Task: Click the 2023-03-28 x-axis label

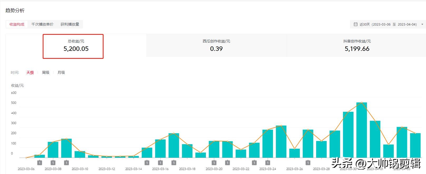Action: click(321, 169)
